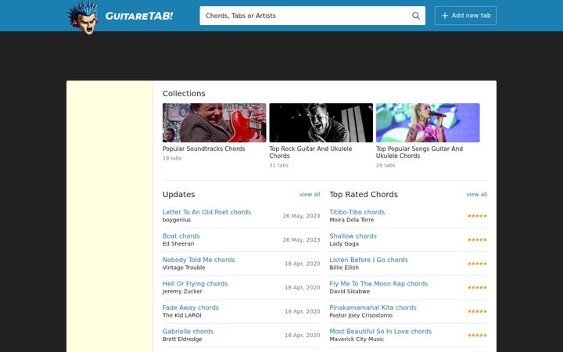This screenshot has height=352, width=563.
Task: Click The Kid LAROI artist name
Action: point(182,315)
